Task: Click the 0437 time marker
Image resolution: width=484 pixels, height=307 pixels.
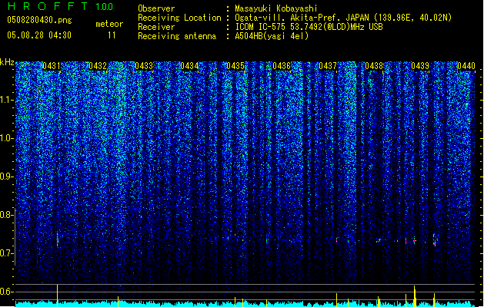Action: (328, 66)
